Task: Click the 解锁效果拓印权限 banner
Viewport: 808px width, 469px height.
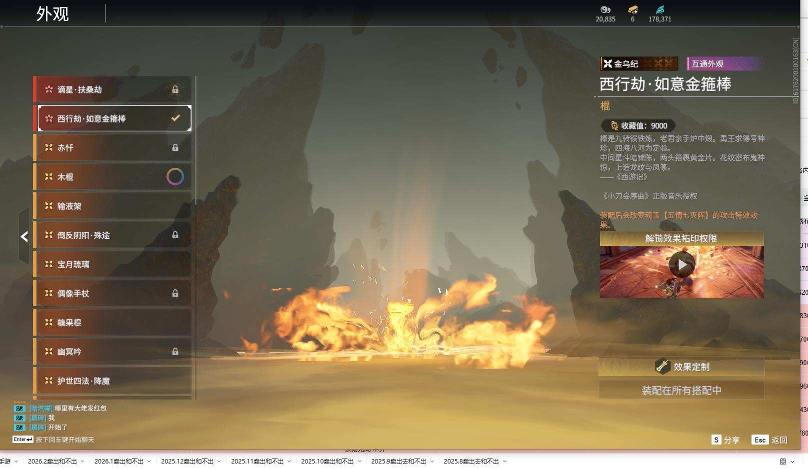Action: [681, 238]
